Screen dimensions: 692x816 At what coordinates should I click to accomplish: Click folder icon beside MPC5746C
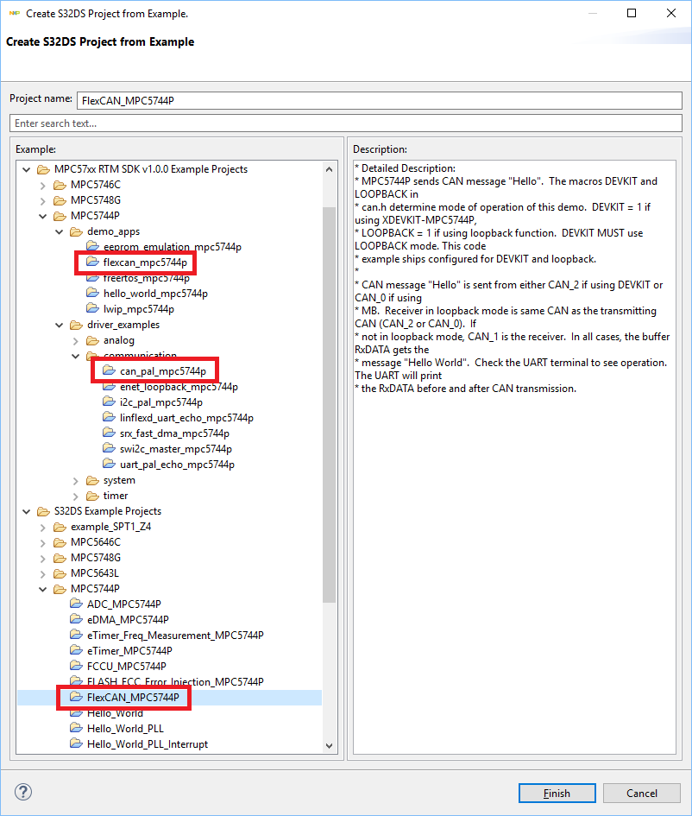click(60, 185)
